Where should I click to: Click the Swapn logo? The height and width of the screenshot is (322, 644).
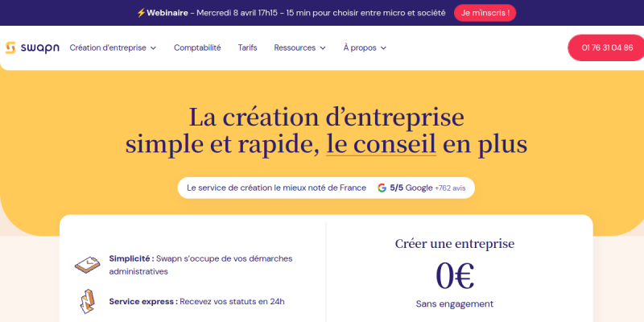tap(32, 47)
